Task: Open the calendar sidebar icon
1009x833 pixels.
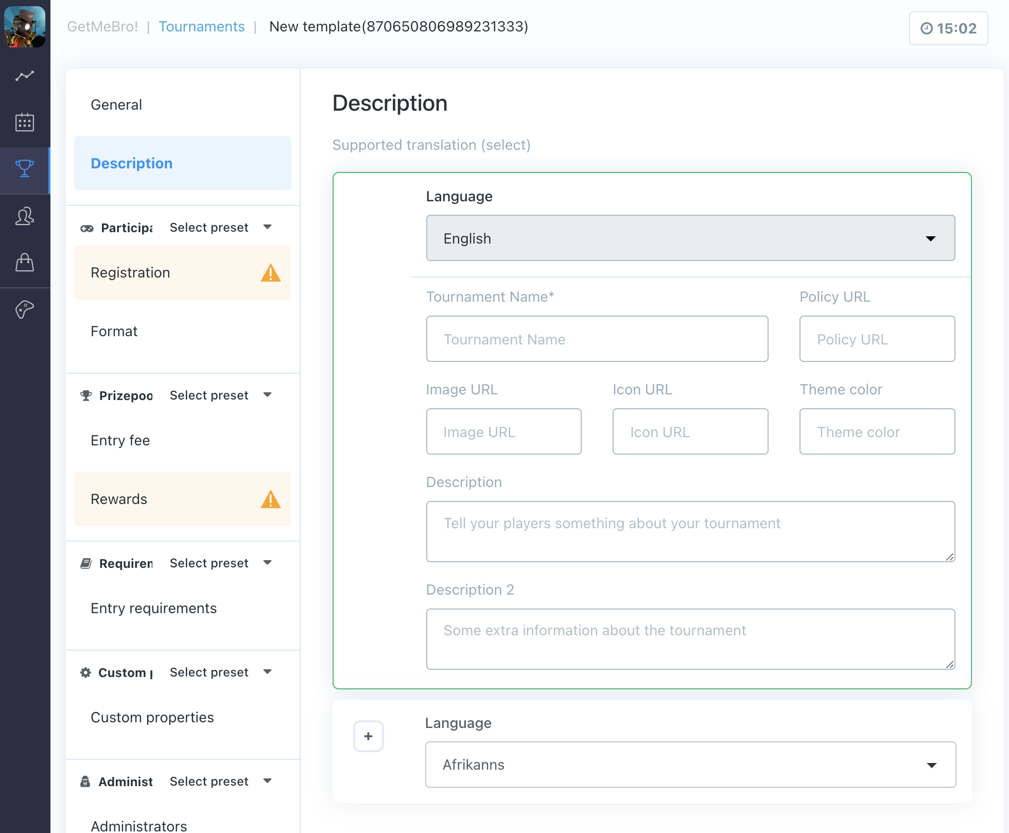Action: (x=24, y=123)
